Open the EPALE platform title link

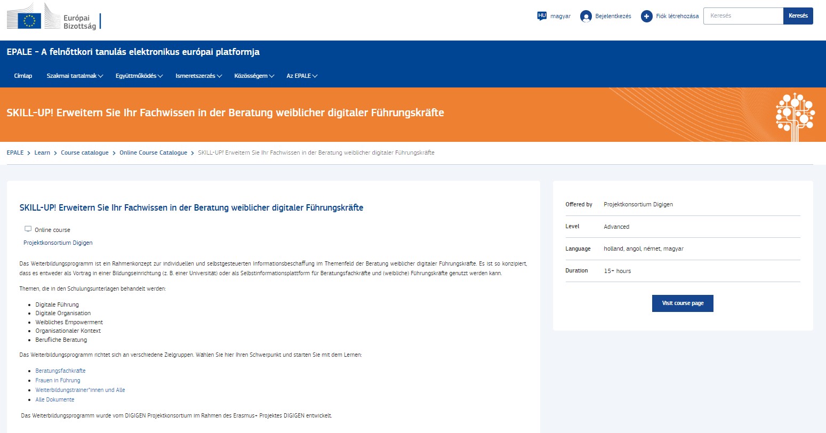[133, 52]
